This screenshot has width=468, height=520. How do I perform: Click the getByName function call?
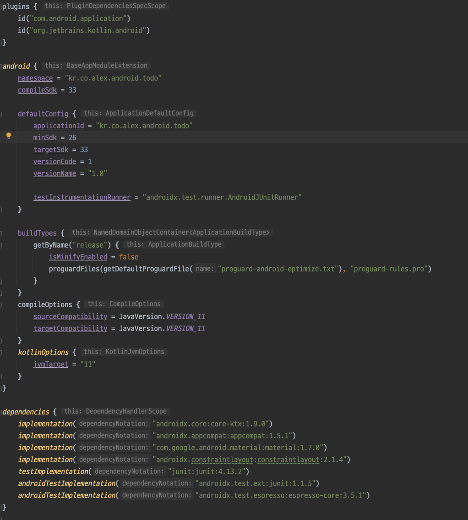51,245
